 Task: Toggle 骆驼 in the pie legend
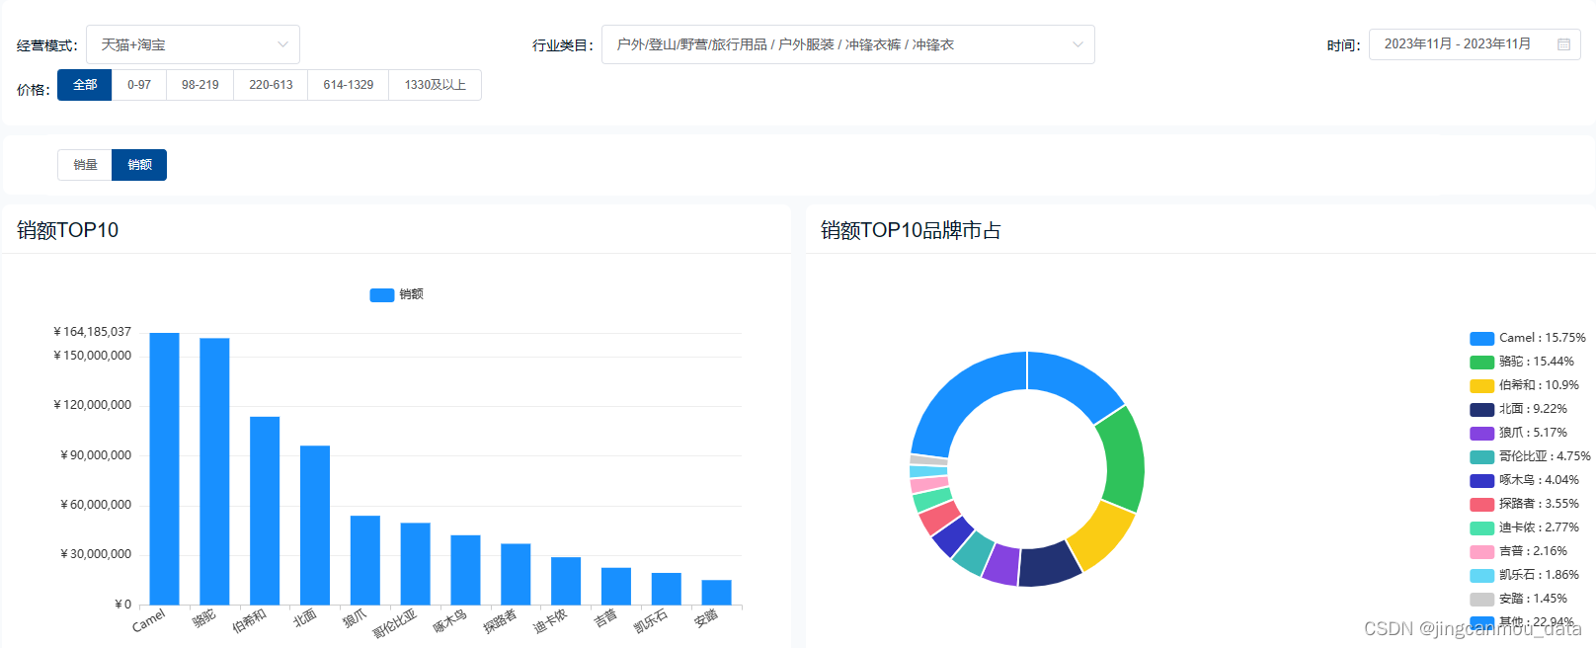click(1522, 362)
